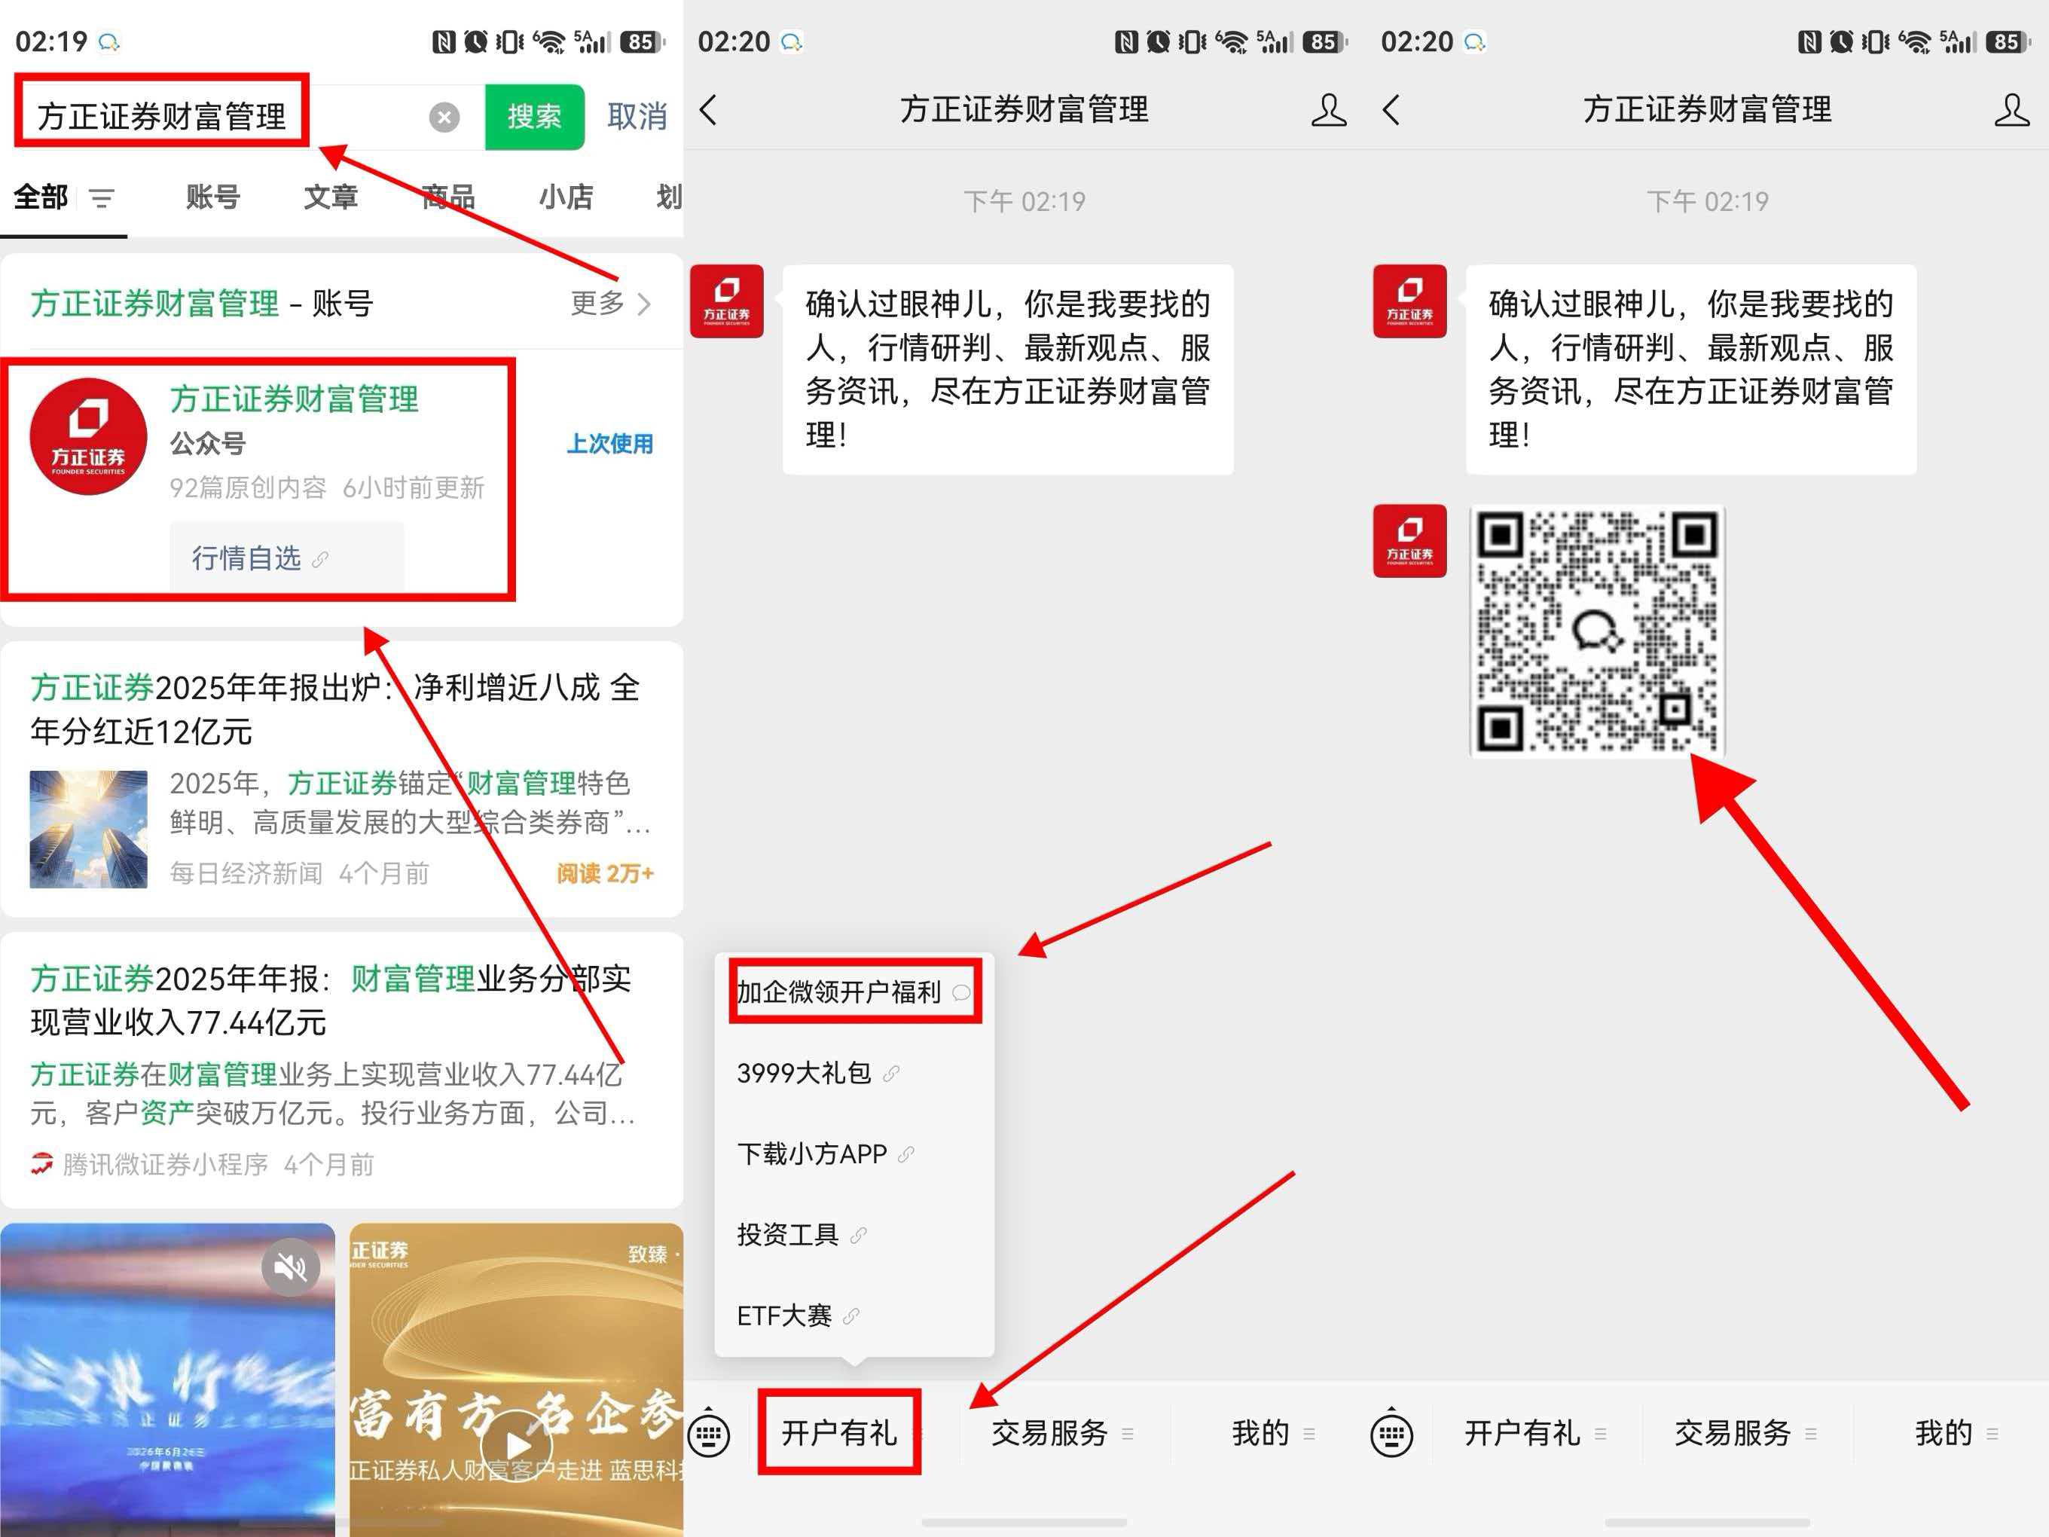Open profile icon in right chat header
The width and height of the screenshot is (2049, 1537).
[x=2011, y=109]
